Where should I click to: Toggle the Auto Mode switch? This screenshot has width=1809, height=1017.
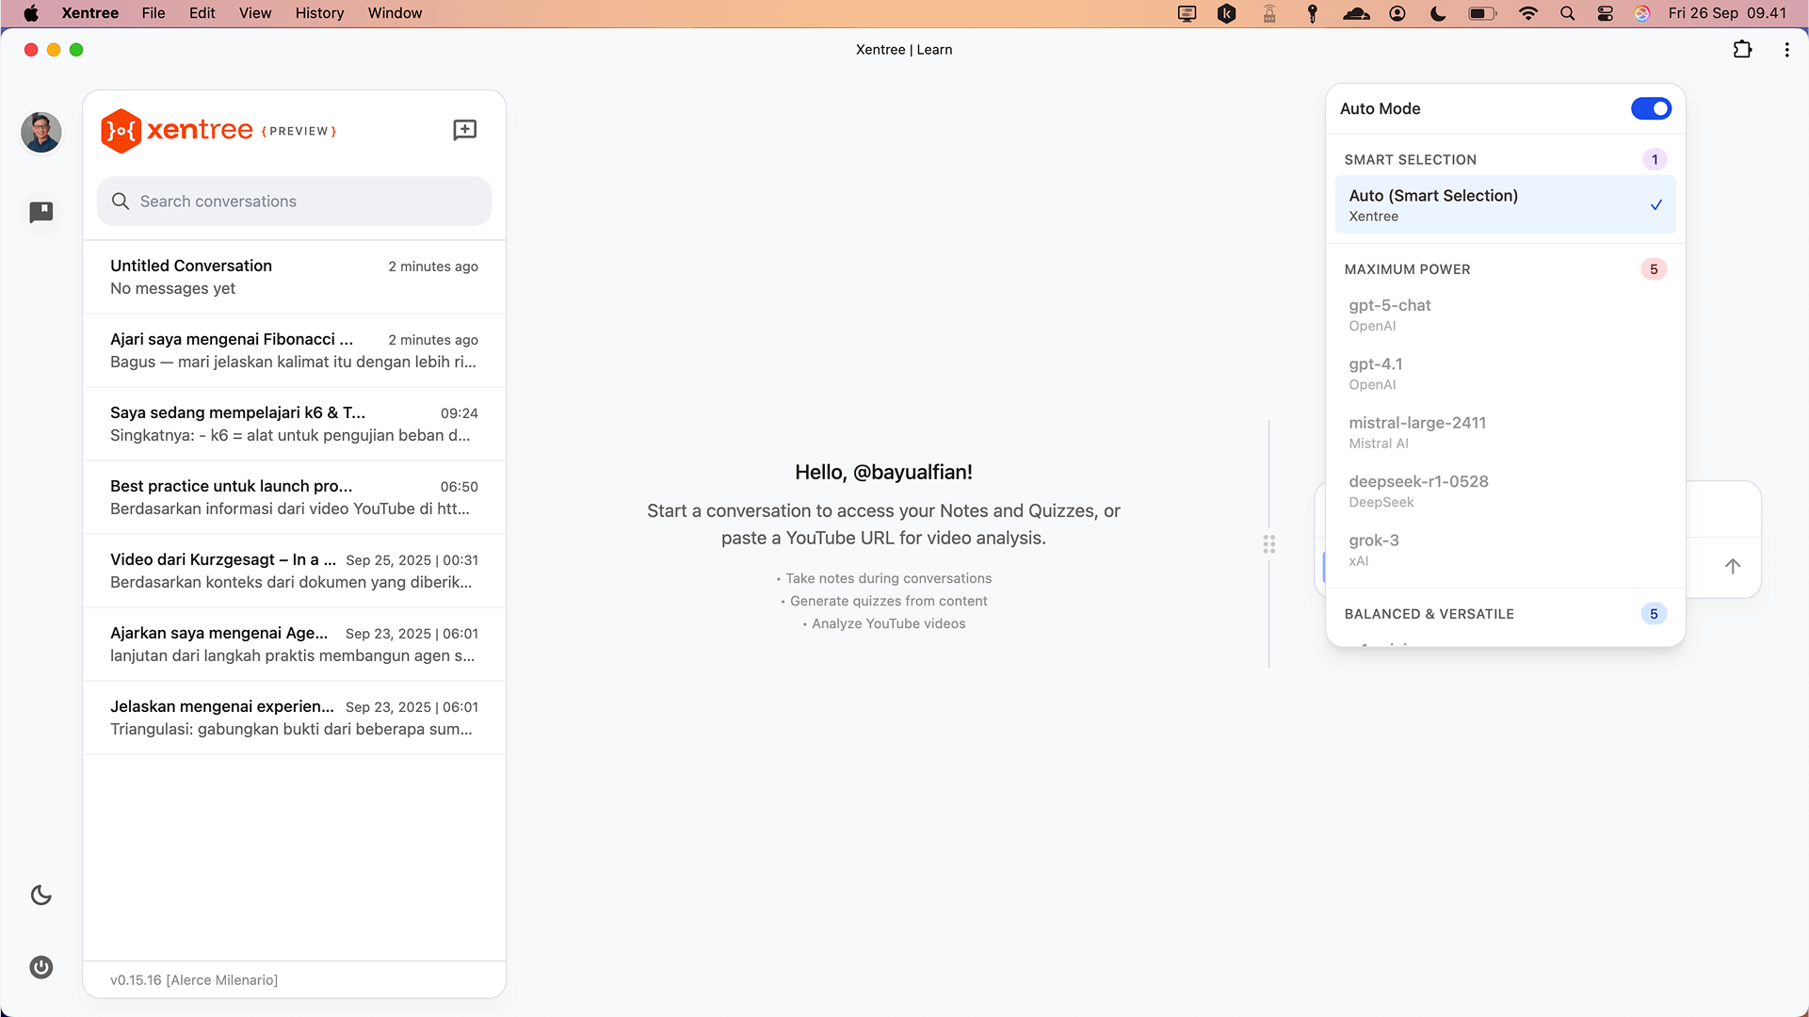(1651, 108)
